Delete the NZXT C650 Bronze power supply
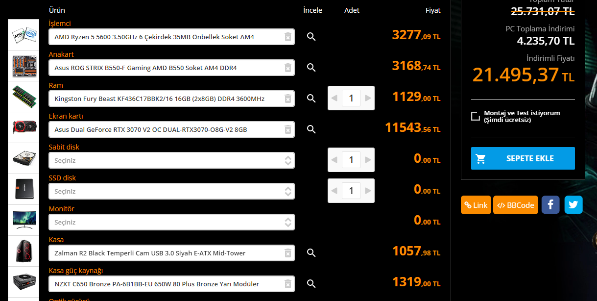 pyautogui.click(x=288, y=284)
